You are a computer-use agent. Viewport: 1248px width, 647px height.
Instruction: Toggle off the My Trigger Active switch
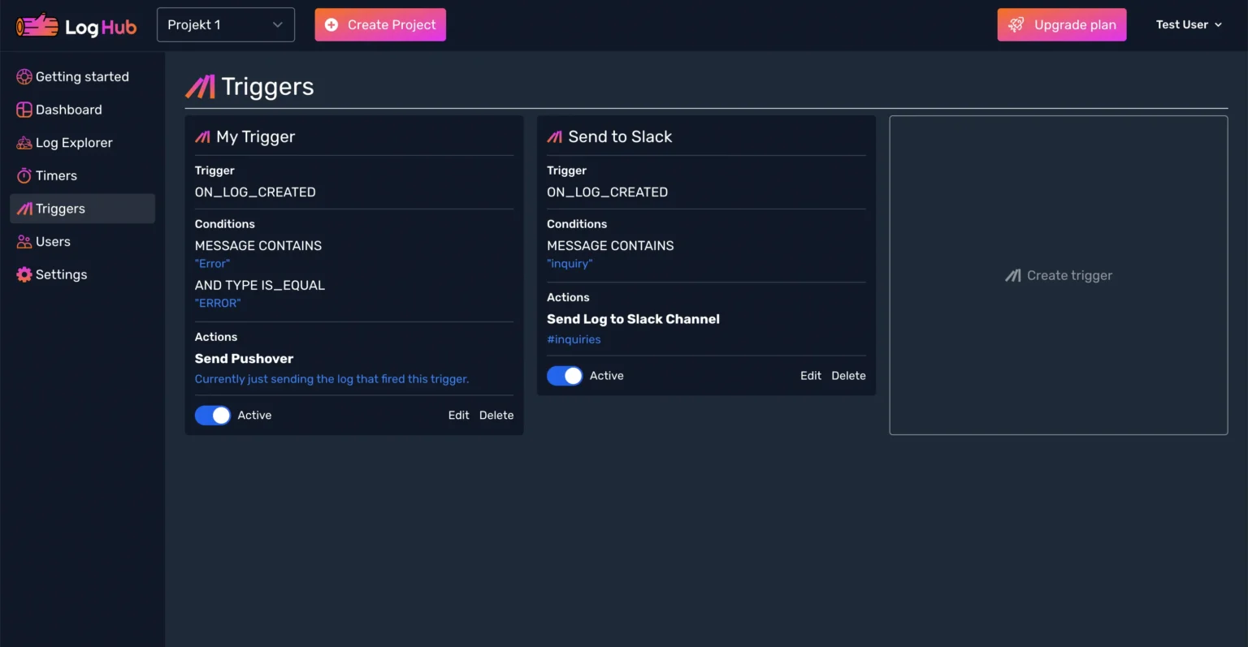click(213, 416)
